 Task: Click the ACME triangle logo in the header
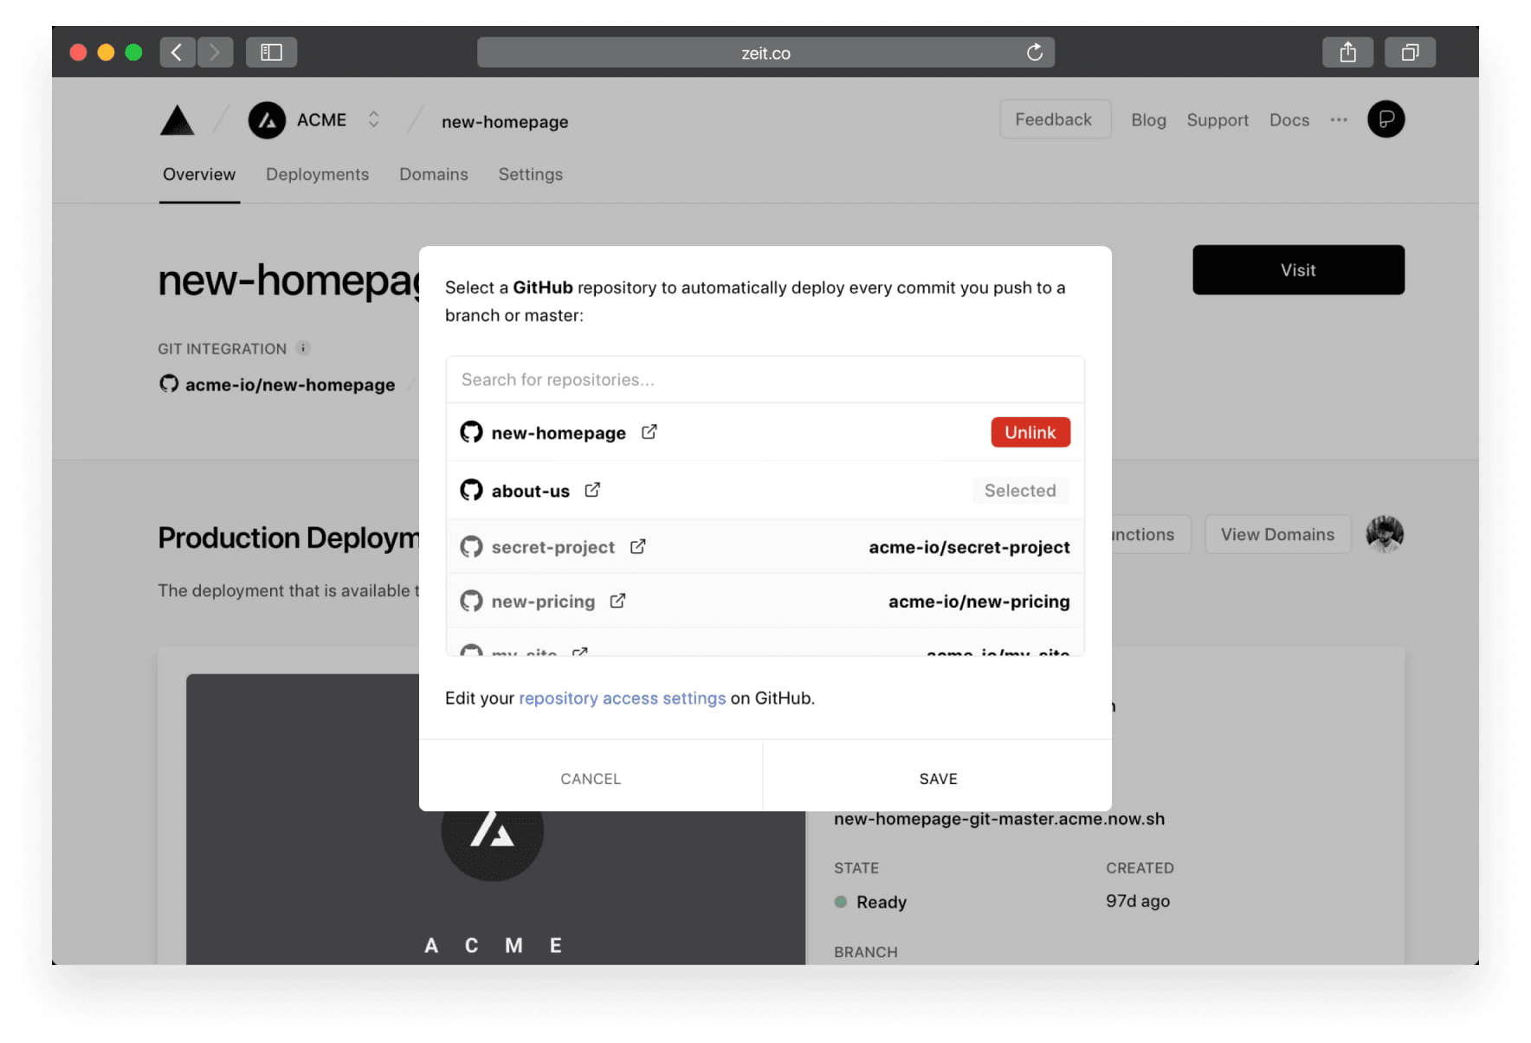177,120
